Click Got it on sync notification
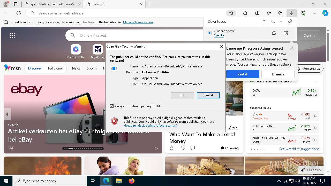331x186 pixels. click(243, 74)
